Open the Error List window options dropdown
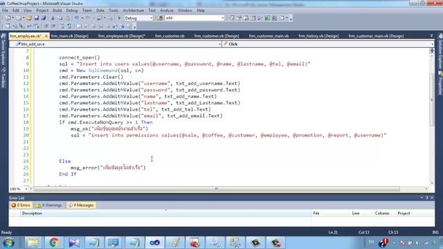This screenshot has width=443, height=249. tap(422, 198)
